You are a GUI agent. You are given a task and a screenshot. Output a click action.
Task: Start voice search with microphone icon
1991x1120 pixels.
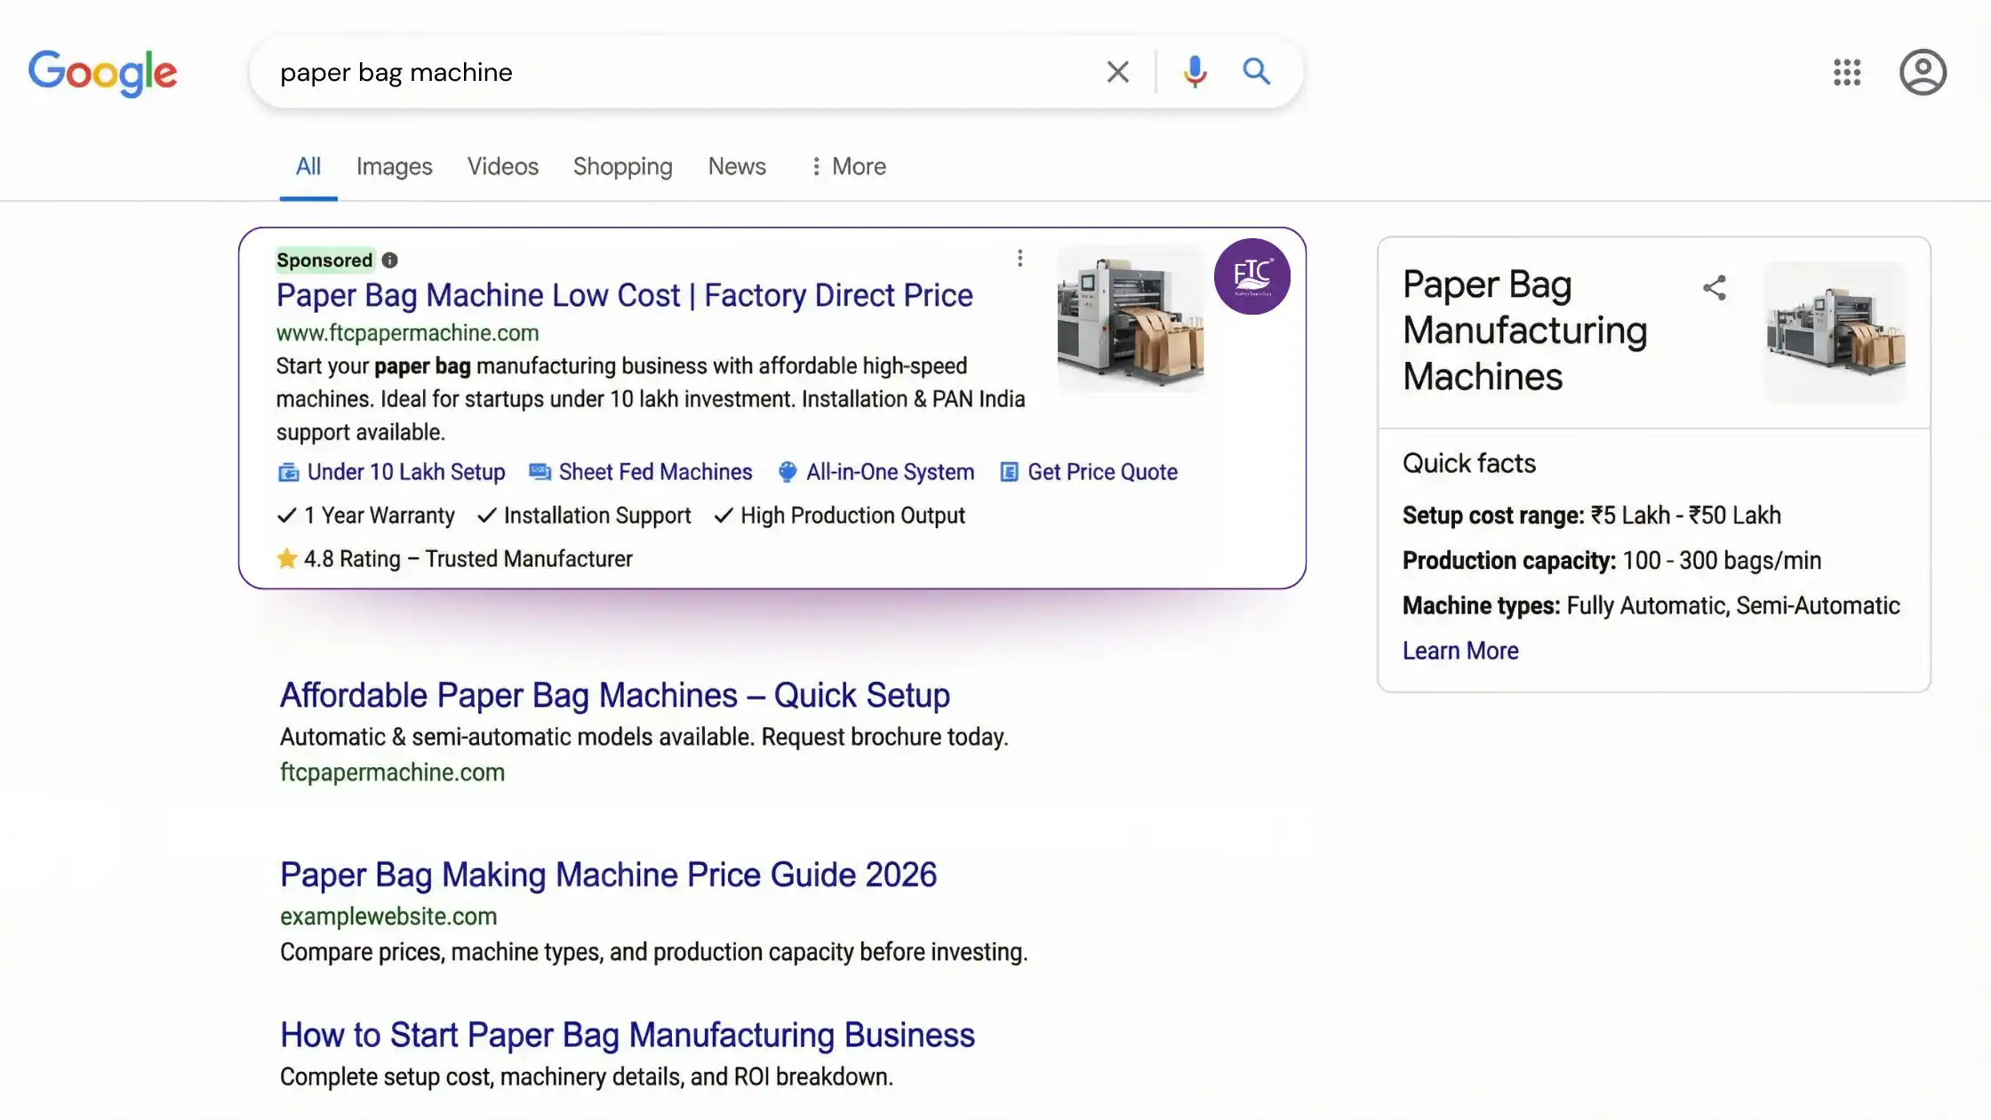point(1195,72)
